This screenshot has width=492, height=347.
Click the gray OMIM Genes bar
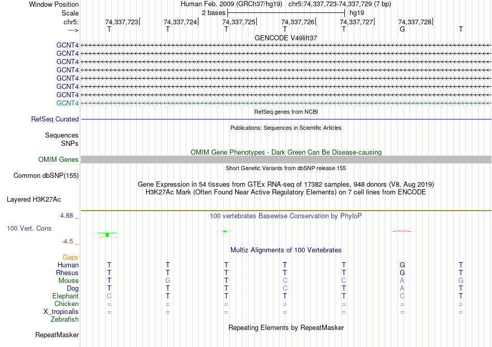tap(286, 159)
